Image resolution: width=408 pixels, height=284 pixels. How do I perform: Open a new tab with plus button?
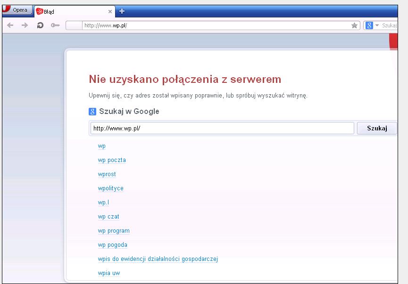[x=122, y=11]
